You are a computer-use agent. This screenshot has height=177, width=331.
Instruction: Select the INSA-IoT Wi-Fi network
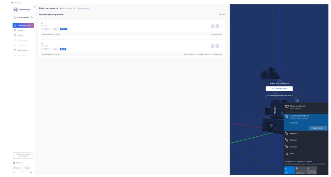coord(306,140)
